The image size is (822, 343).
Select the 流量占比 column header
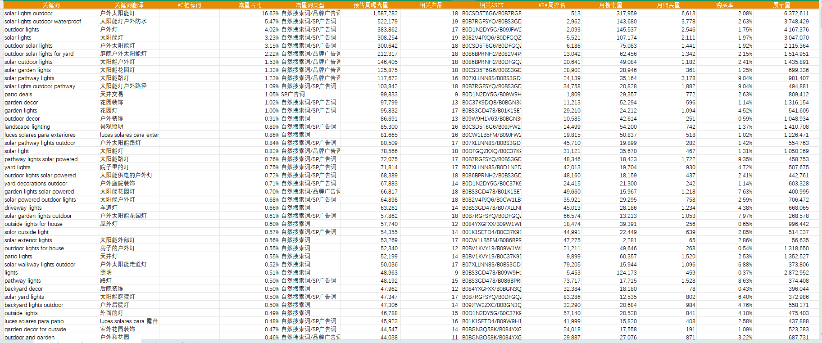coord(250,5)
